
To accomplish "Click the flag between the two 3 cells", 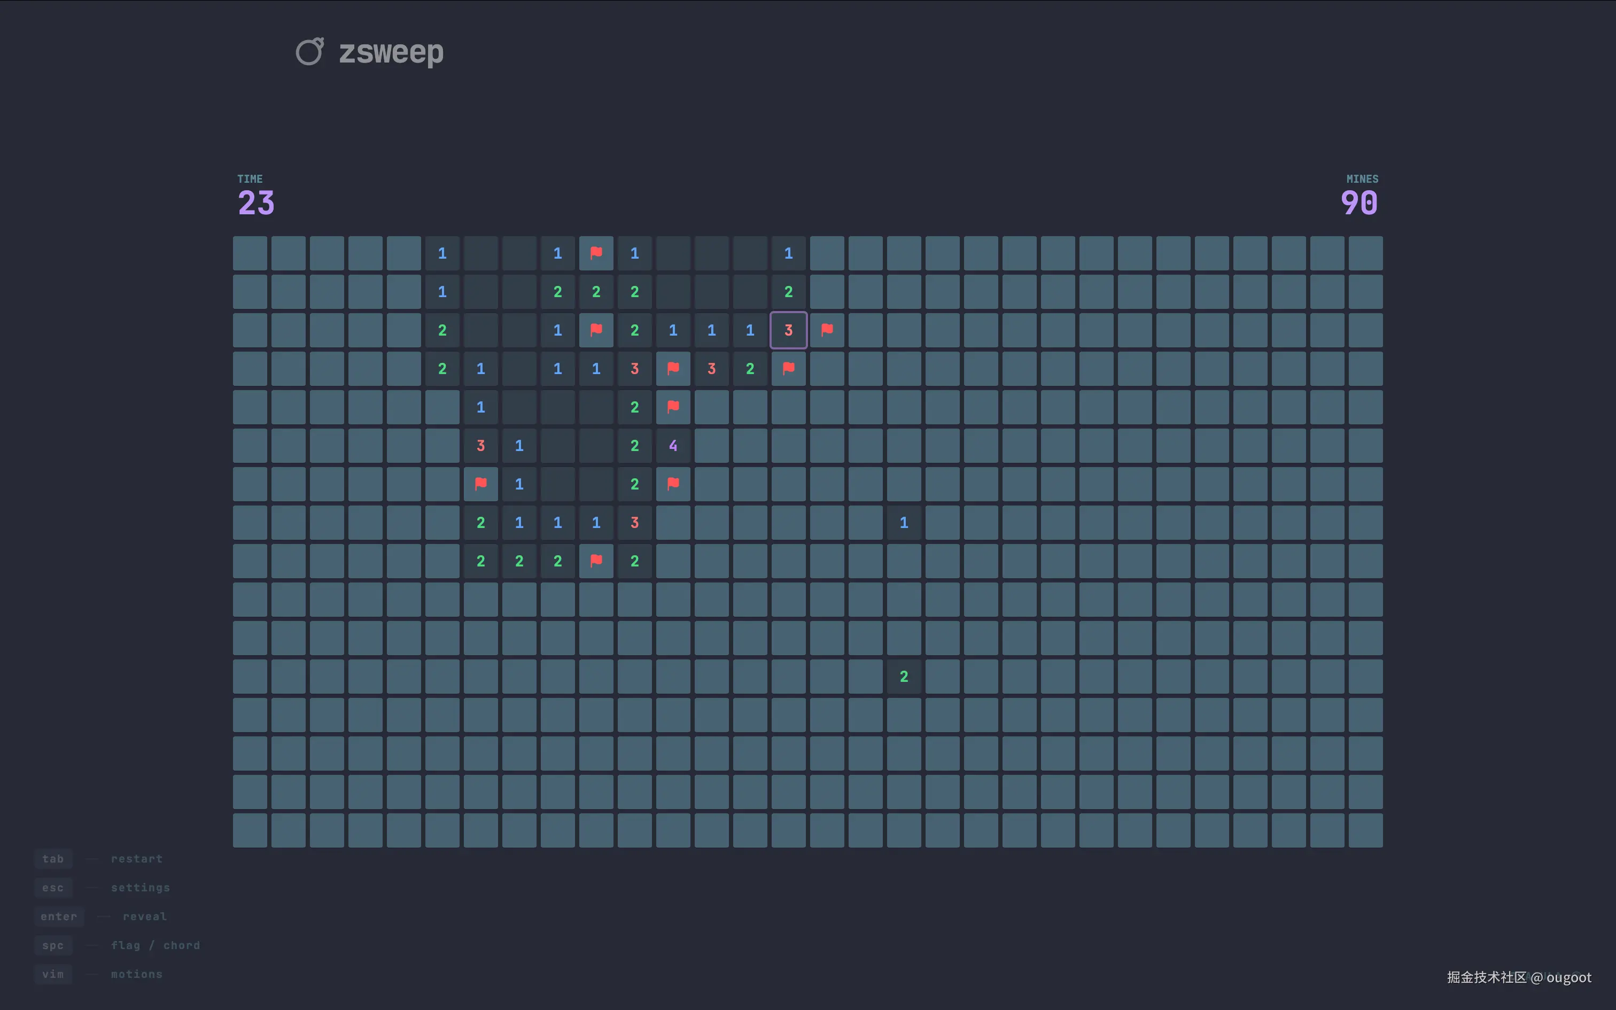I will tap(673, 368).
